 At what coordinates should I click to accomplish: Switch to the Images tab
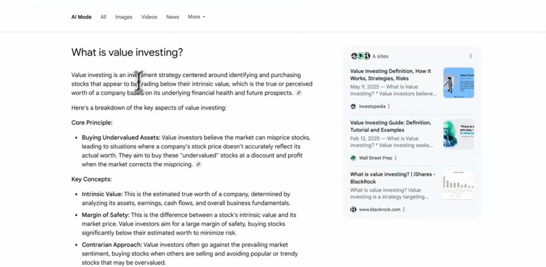point(123,17)
